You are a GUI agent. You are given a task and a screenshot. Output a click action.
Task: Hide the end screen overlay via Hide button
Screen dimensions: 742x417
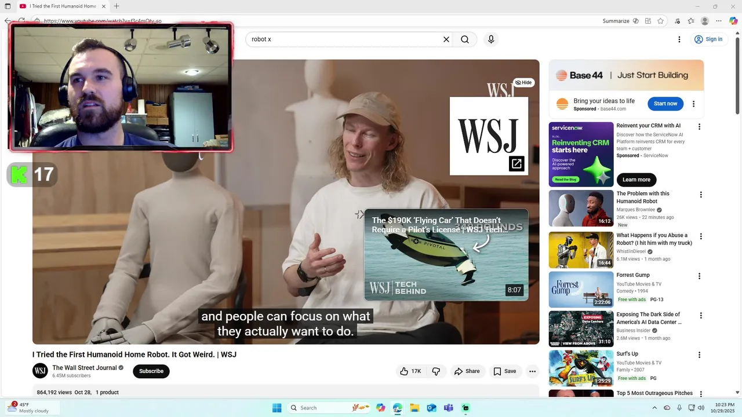pyautogui.click(x=523, y=83)
